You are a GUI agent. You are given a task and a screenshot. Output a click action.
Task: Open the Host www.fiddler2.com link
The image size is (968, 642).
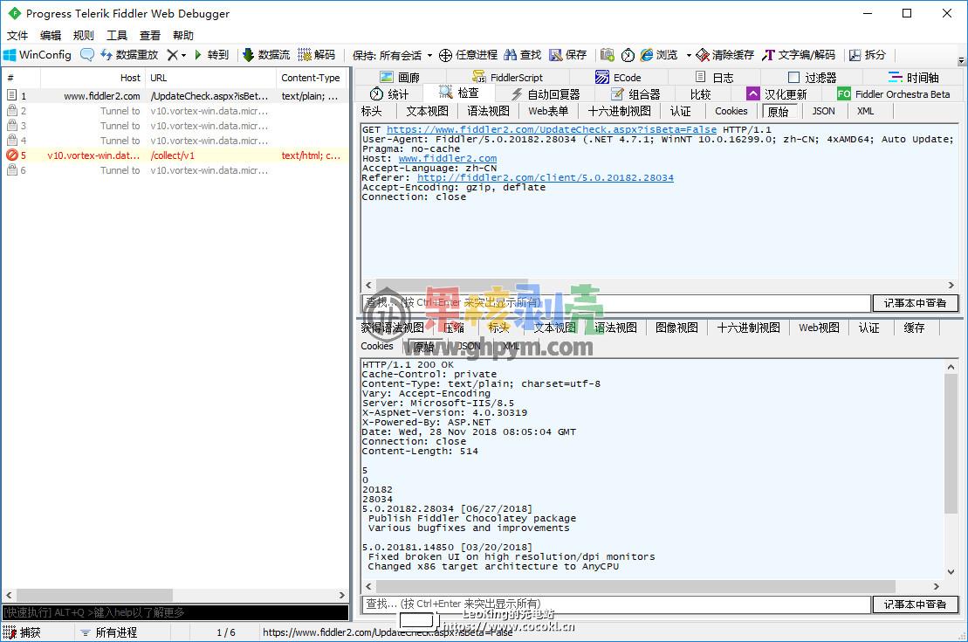coord(448,159)
